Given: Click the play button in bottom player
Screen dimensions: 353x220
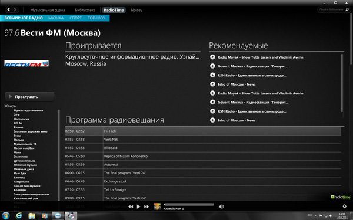Looking at the screenshot, I should click(x=138, y=207).
